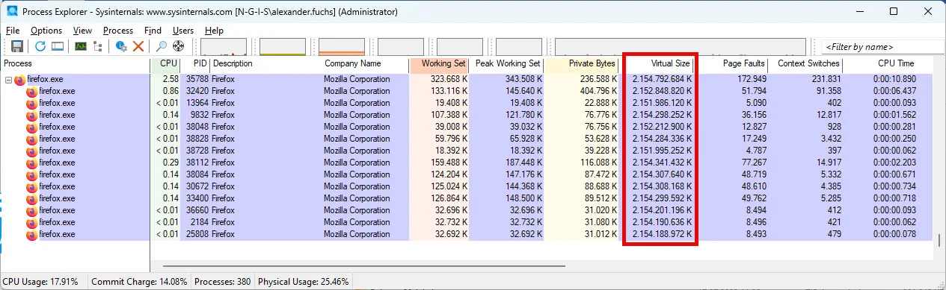Open the File menu
946x290 pixels.
coord(13,31)
